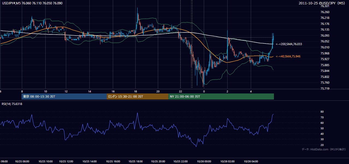This screenshot has width=349, height=164.
Task: Click price axis label 75.885
Action: coord(325,65)
